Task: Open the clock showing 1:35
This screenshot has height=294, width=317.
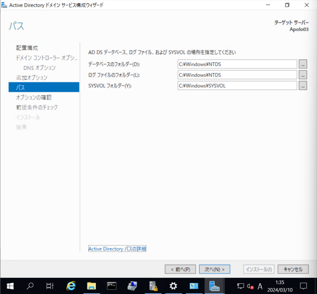Action: (x=280, y=286)
